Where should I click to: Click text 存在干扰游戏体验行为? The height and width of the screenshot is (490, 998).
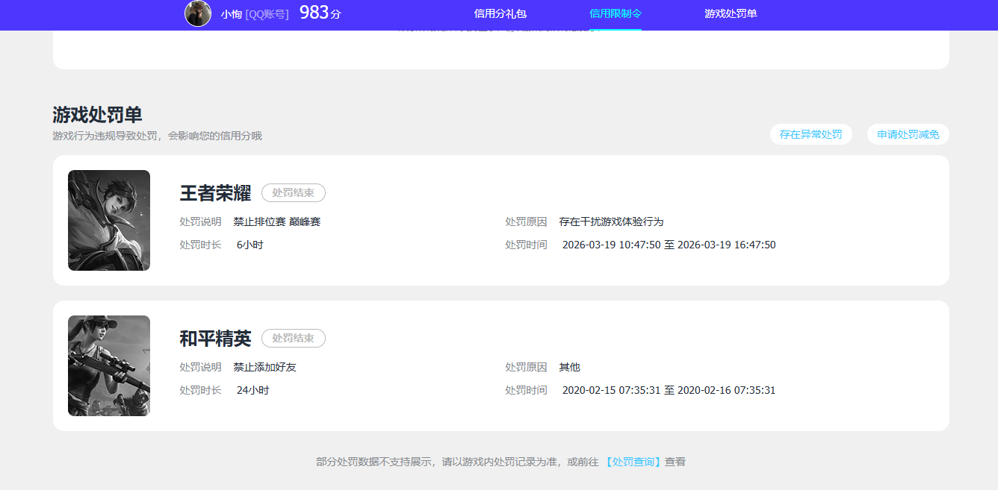pyautogui.click(x=611, y=222)
